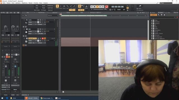Viewport: 179px width, 100px height.
Task: Click the Save button
Action: point(37,6)
